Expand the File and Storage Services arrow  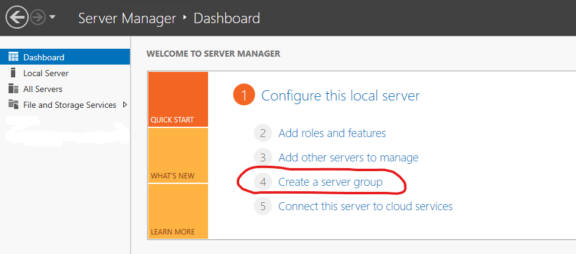tap(125, 105)
